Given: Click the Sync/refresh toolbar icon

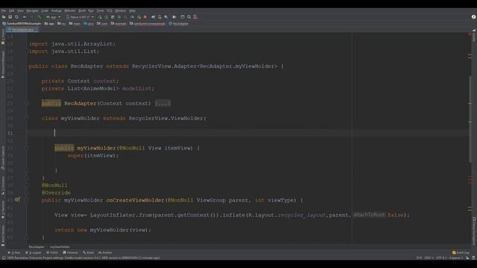Looking at the screenshot, I should click(x=16, y=17).
